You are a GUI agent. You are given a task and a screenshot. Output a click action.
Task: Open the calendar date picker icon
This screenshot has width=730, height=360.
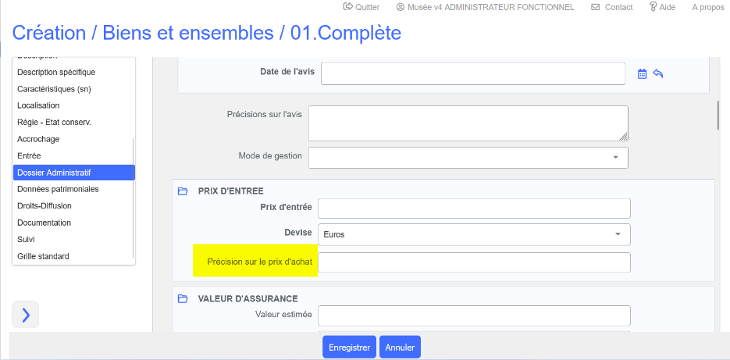[x=643, y=74]
